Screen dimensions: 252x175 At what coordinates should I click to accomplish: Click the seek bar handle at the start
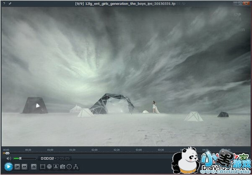point(7,153)
